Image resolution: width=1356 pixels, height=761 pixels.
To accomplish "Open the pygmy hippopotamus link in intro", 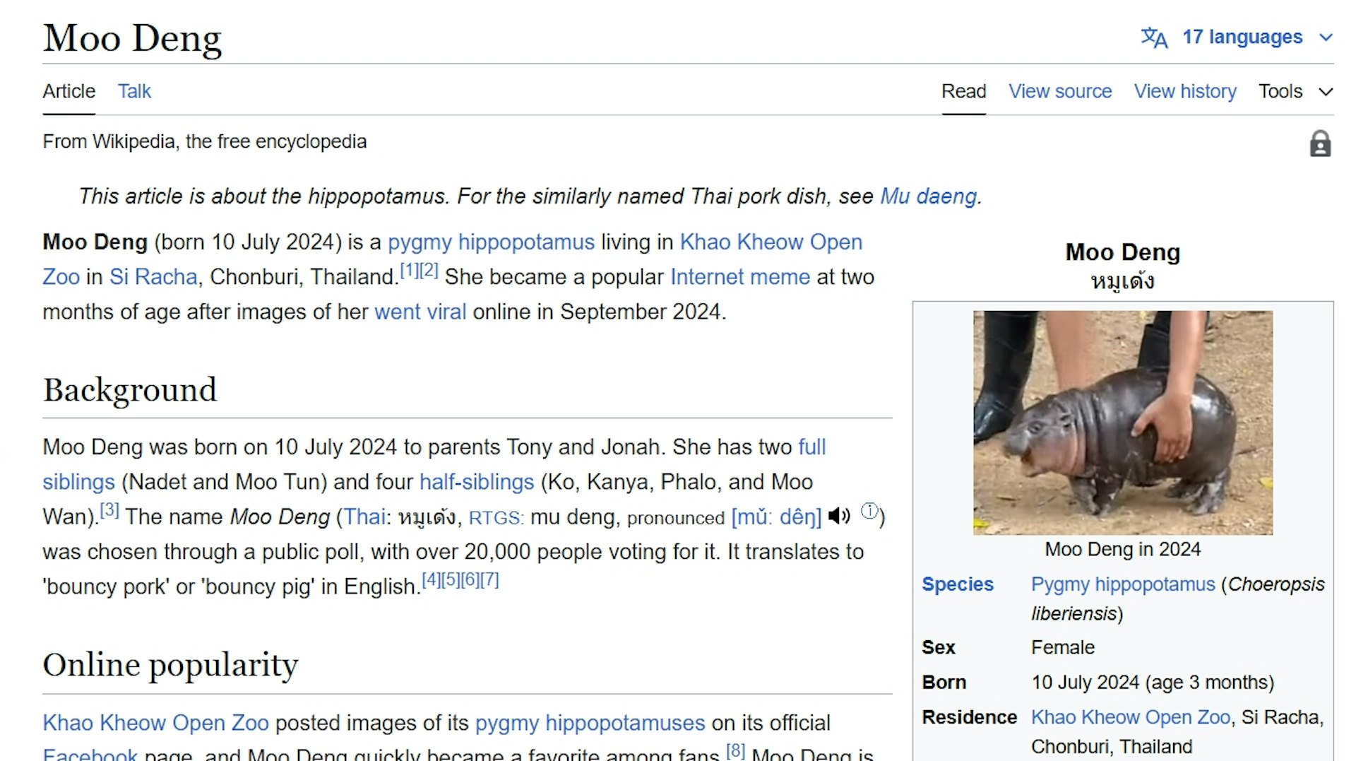I will click(x=491, y=242).
